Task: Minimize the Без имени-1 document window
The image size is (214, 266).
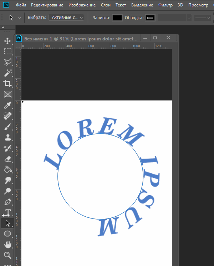Action: [x=145, y=38]
